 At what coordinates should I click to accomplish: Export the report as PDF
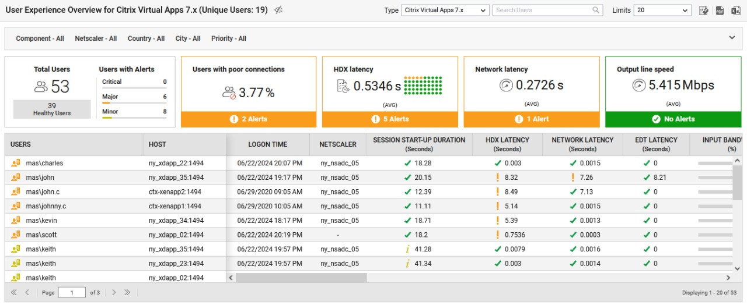[x=720, y=10]
